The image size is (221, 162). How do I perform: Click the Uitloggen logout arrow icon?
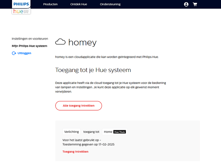tap(14, 53)
